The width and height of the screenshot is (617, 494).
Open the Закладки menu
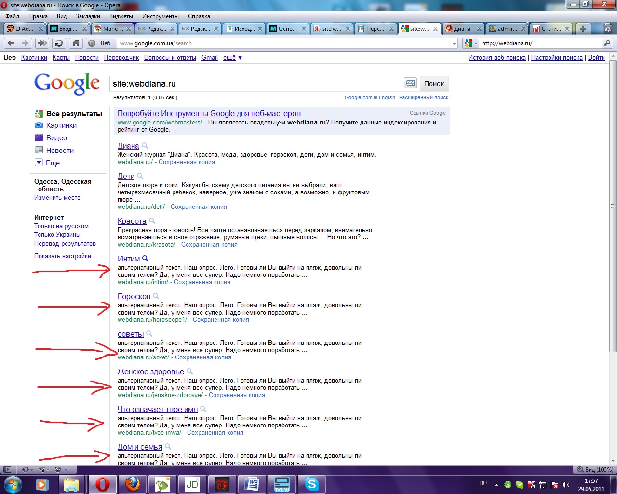tap(88, 16)
